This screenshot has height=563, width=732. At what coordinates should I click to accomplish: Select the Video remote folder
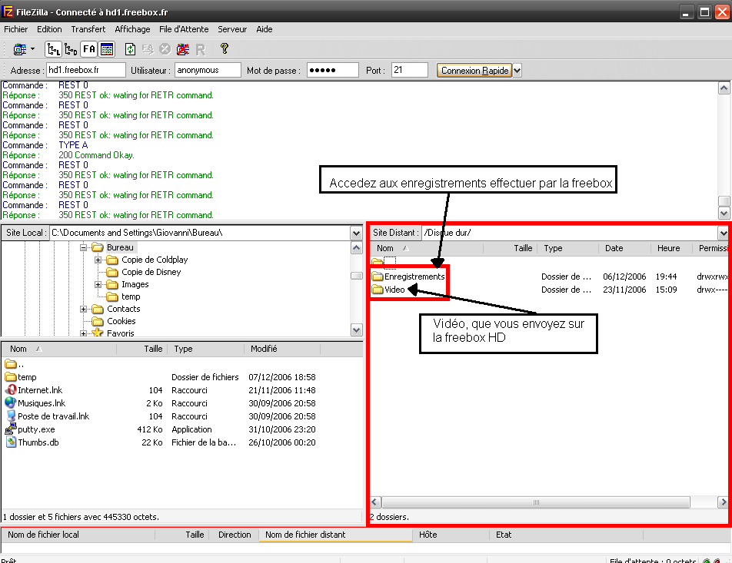click(x=394, y=290)
